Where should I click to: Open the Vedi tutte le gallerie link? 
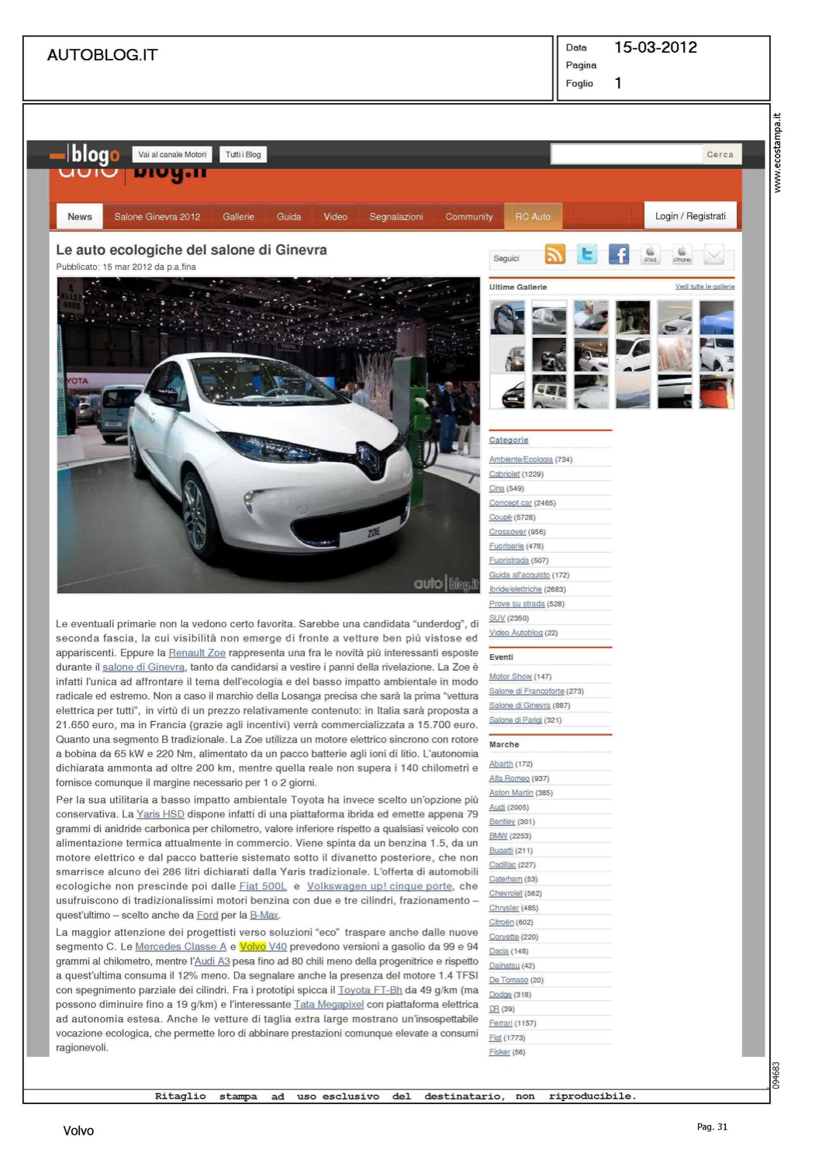tap(704, 287)
